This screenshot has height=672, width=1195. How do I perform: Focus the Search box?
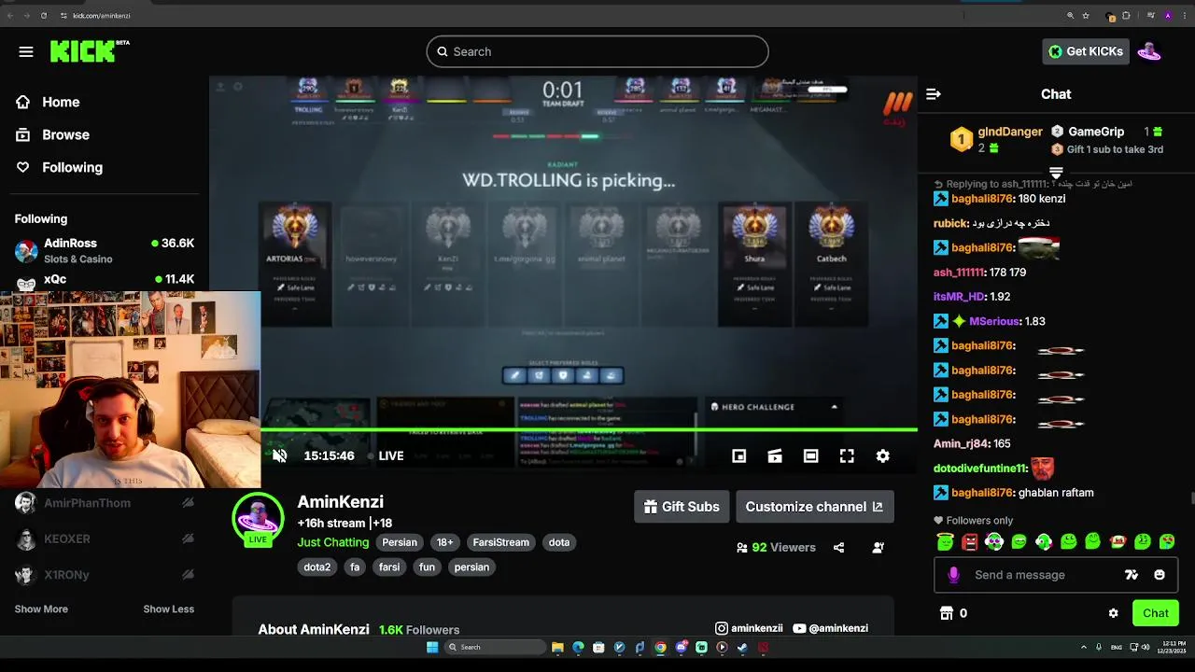click(597, 51)
